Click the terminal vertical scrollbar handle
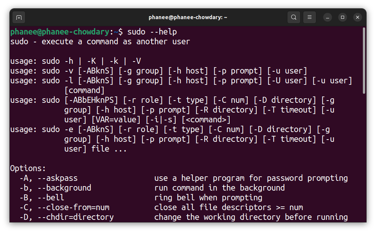 click(364, 60)
